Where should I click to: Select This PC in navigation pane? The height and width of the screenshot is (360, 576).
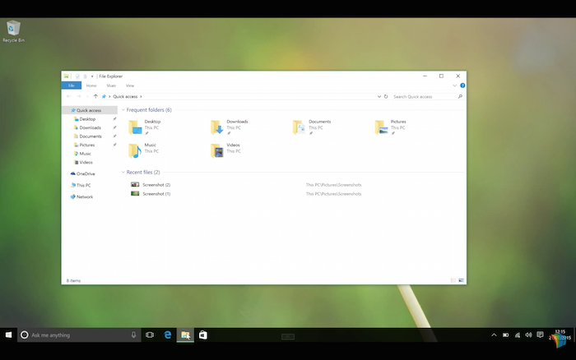pos(83,185)
